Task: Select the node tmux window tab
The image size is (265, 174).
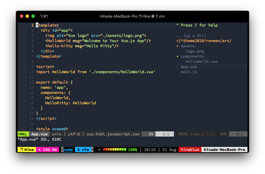Action: tap(68, 150)
